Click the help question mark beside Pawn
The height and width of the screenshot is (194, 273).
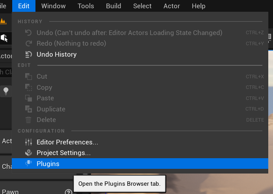[x=69, y=192]
